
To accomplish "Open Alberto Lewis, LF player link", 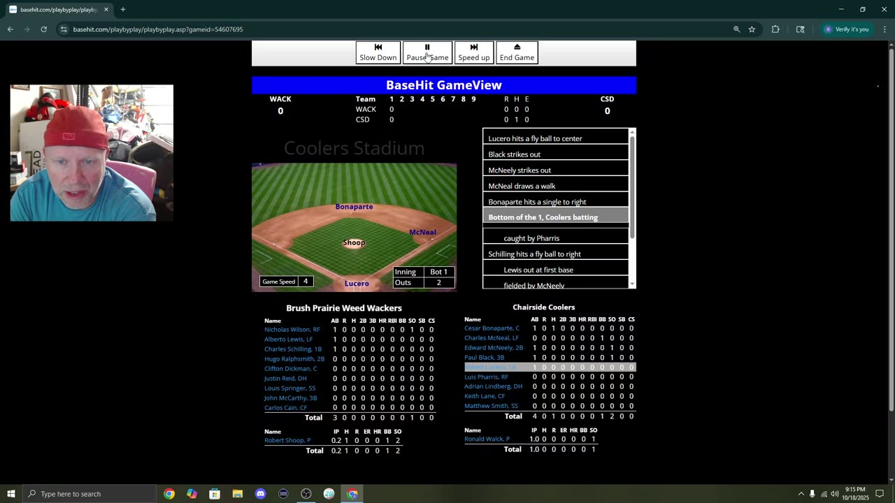I will tap(288, 340).
